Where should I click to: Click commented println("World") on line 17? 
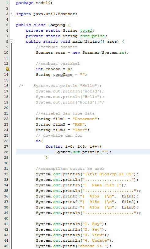coord(70,91)
